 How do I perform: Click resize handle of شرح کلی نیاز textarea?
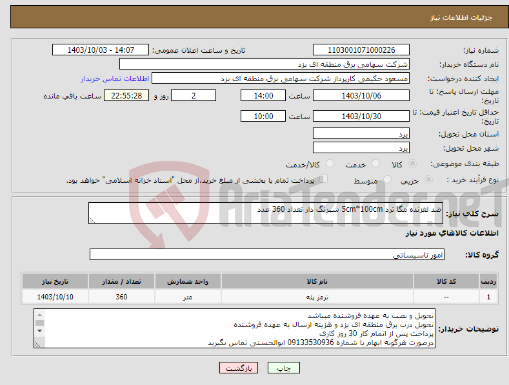tap(92, 220)
